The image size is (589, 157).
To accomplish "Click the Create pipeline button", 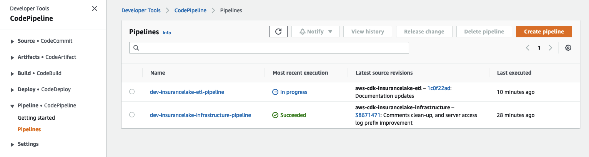I will coord(544,32).
